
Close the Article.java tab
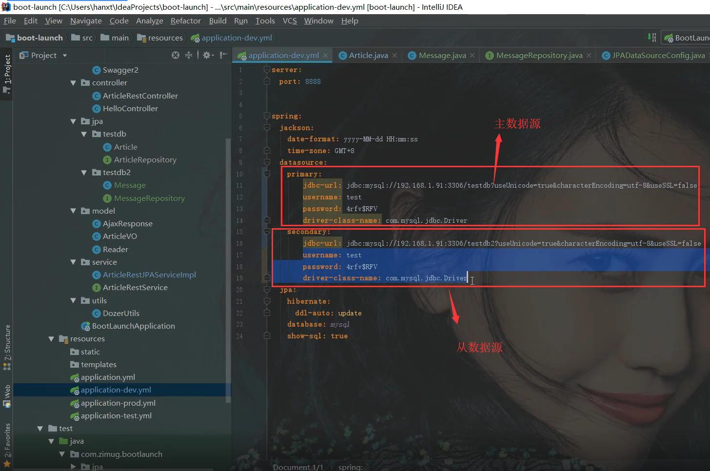(x=394, y=56)
